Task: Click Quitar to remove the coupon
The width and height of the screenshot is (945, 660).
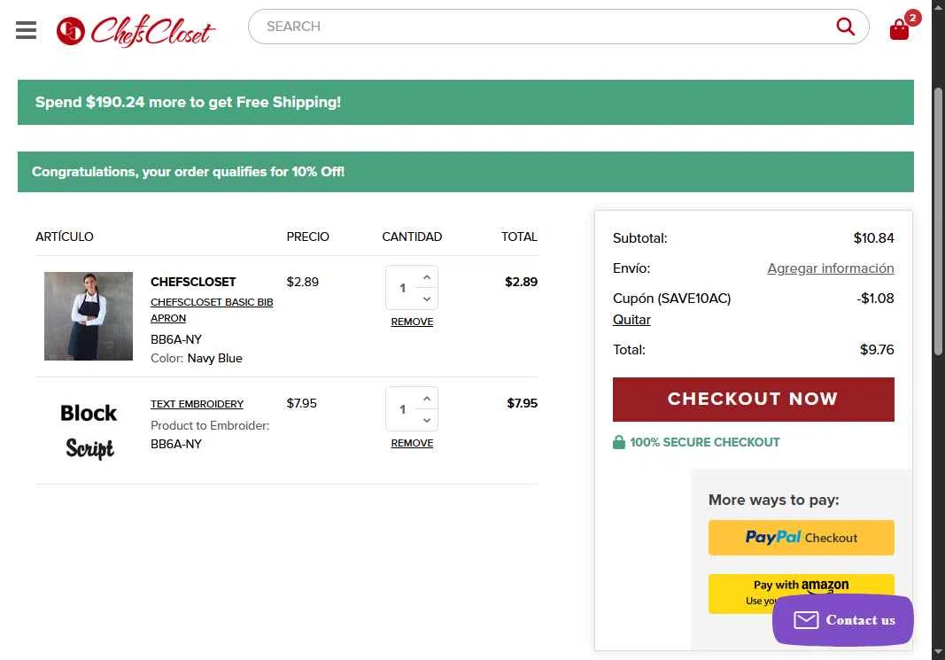Action: 631,320
